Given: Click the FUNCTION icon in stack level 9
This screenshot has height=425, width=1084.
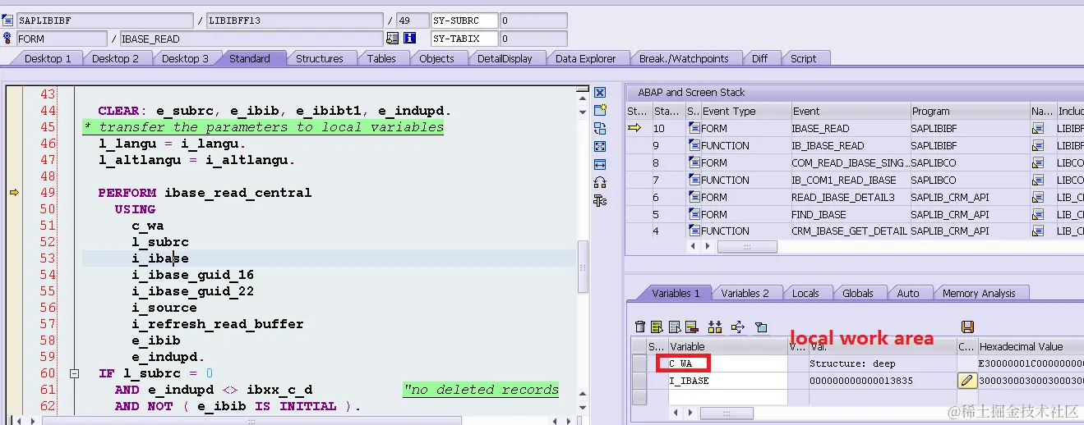Looking at the screenshot, I should [694, 145].
